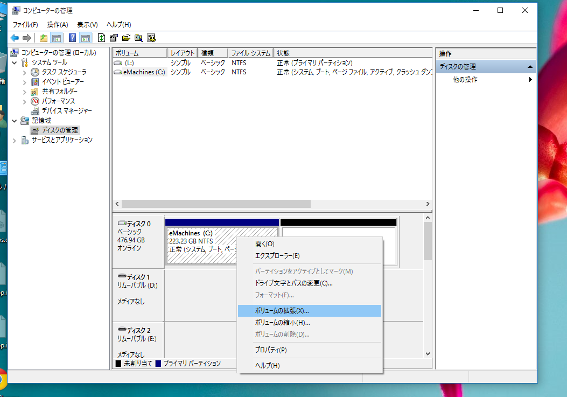Viewport: 567px width, 397px height.
Task: Open the ヘルプ(H) menu in menu bar
Action: click(118, 25)
